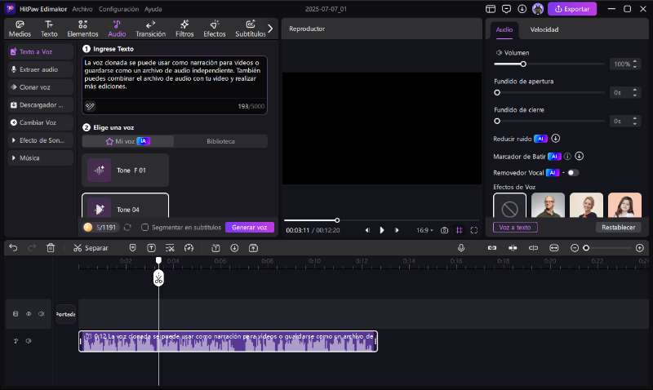
Task: Open the speed gauge tool
Action: coord(189,248)
